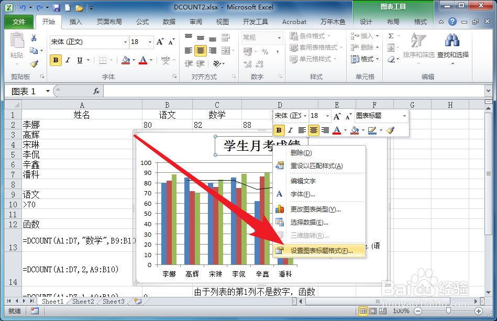Expand the formula bar with the chevron
This screenshot has height=321, width=497.
pyautogui.click(x=488, y=91)
